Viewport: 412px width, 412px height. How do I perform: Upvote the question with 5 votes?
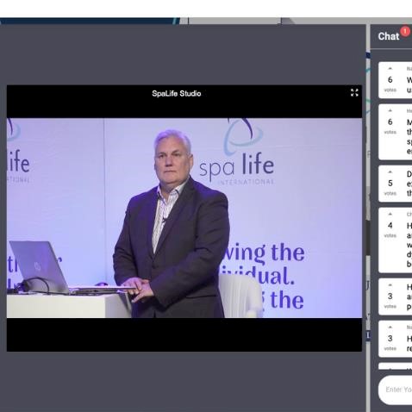click(390, 172)
